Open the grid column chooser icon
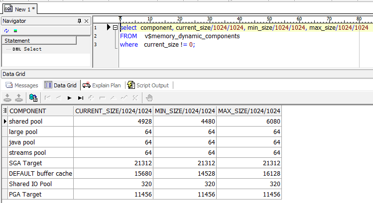Image resolution: width=373 pixels, height=203 pixels. coord(5,111)
